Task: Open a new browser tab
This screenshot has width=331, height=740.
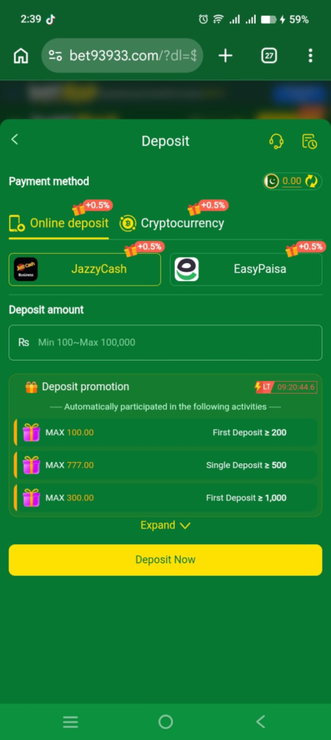Action: pyautogui.click(x=225, y=56)
